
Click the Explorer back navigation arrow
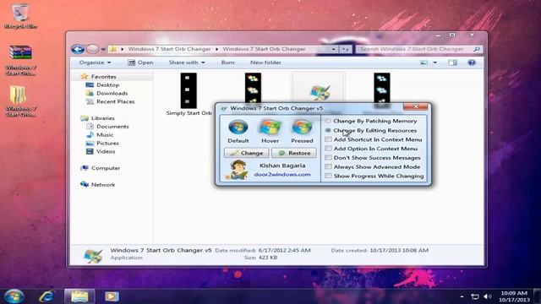[x=78, y=49]
